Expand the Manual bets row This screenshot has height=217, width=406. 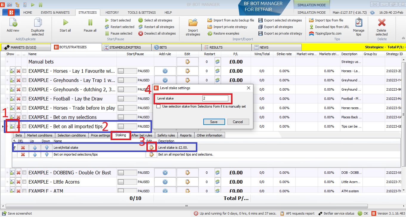pyautogui.click(x=7, y=62)
